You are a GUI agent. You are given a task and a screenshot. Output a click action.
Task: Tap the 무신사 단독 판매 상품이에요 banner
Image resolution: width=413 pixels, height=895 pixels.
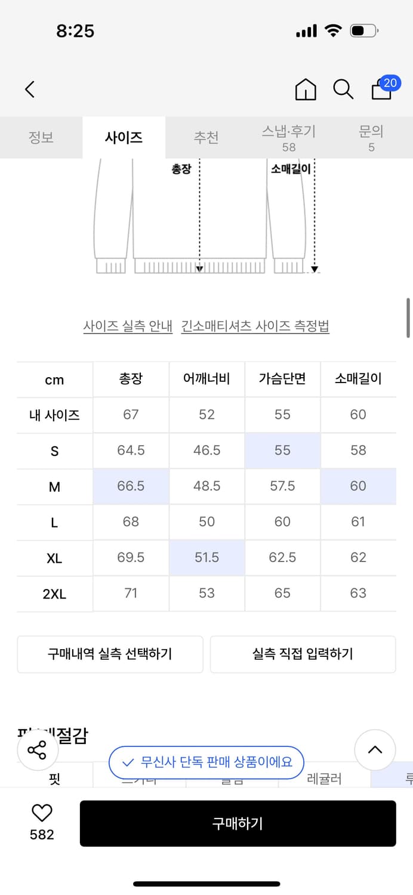207,762
